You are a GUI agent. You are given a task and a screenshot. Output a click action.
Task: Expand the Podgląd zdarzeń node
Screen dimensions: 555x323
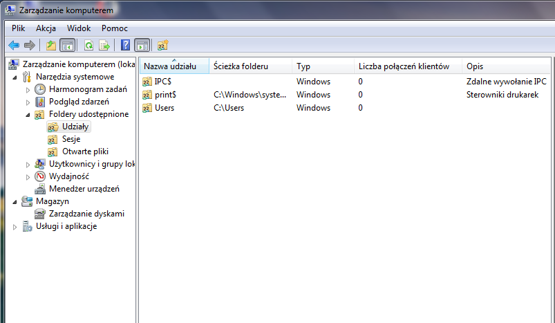(x=28, y=102)
